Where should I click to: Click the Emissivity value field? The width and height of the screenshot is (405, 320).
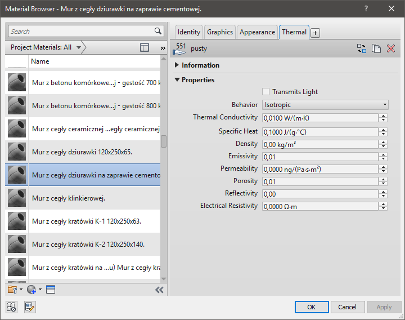[x=320, y=157]
